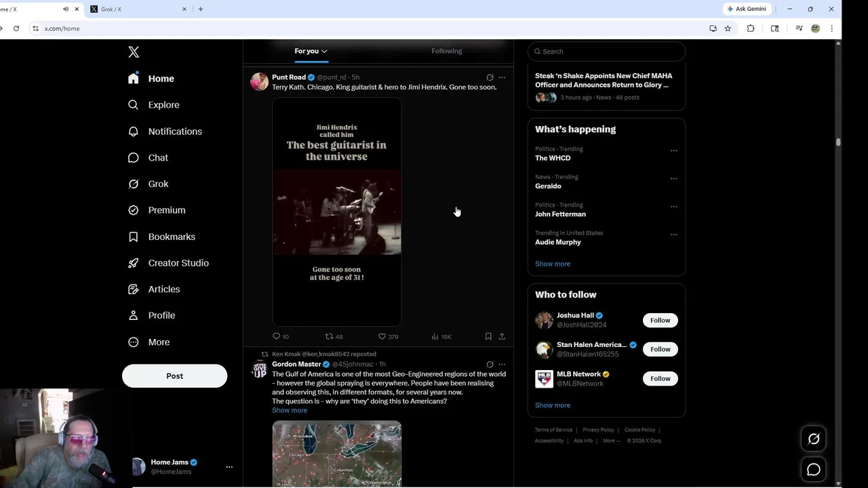Open the Chat bubble icon
The width and height of the screenshot is (868, 488).
click(134, 157)
